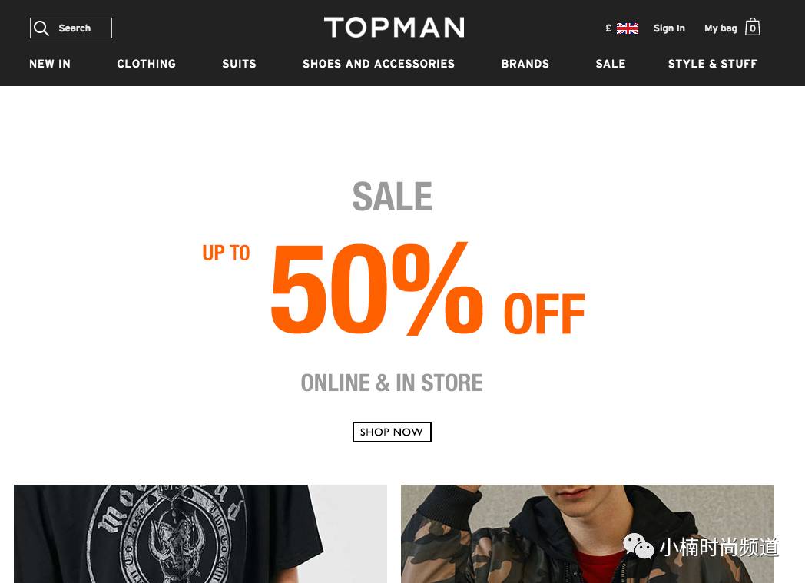Image resolution: width=805 pixels, height=583 pixels.
Task: Expand SHOES AND ACCESSORIES menu
Action: tap(379, 64)
